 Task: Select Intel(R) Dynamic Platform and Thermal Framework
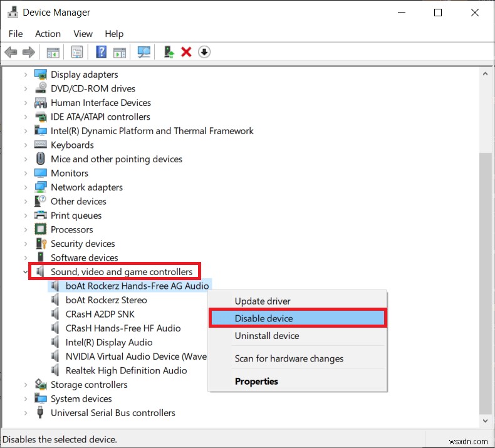tap(152, 131)
